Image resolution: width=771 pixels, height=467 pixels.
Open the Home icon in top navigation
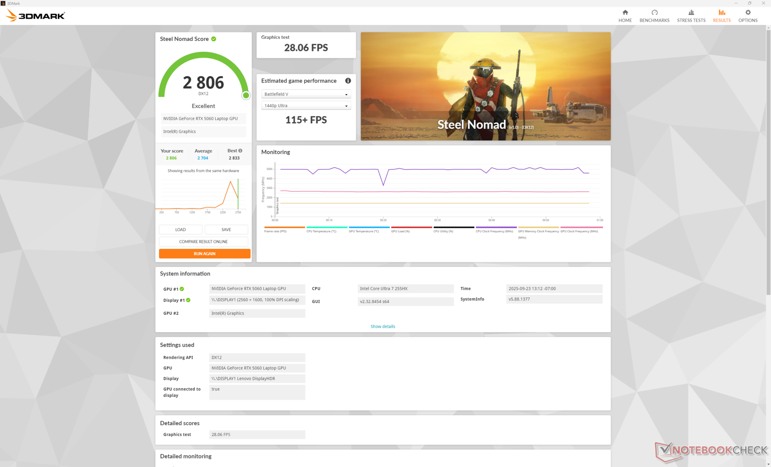(625, 13)
